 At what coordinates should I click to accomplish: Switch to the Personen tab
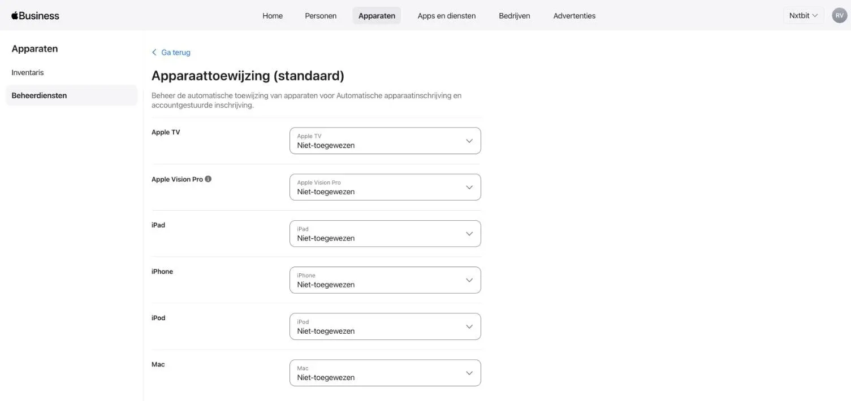(321, 16)
